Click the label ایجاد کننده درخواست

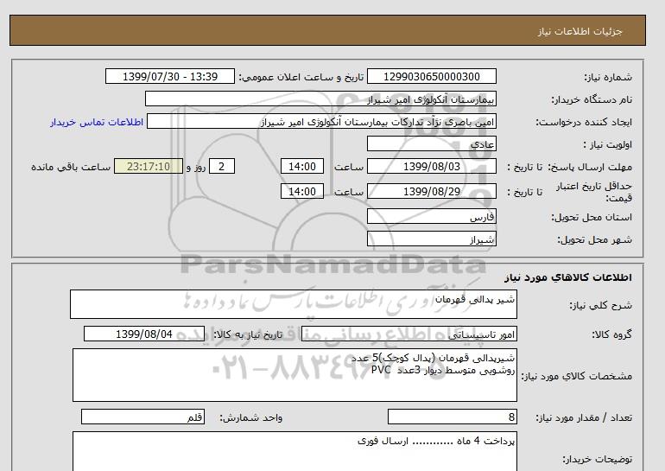click(x=584, y=122)
